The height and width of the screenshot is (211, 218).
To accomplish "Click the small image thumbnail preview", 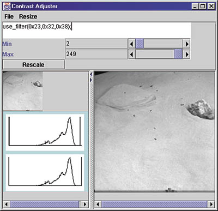I will coord(23,91).
